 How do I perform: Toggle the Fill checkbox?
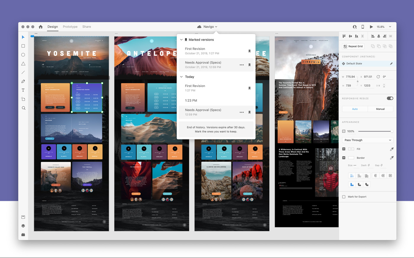[x=344, y=149]
